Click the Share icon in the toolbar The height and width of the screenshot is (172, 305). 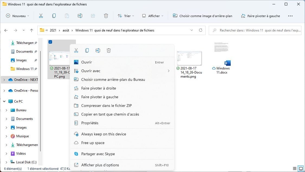tap(93, 16)
